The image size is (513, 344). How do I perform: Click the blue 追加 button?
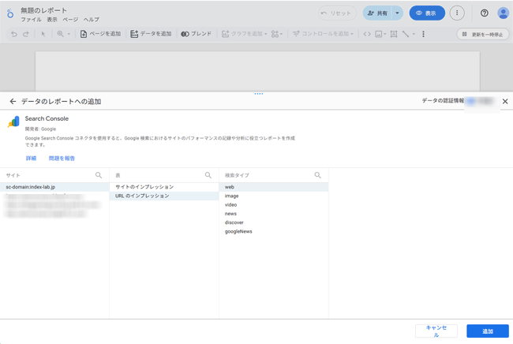click(488, 331)
